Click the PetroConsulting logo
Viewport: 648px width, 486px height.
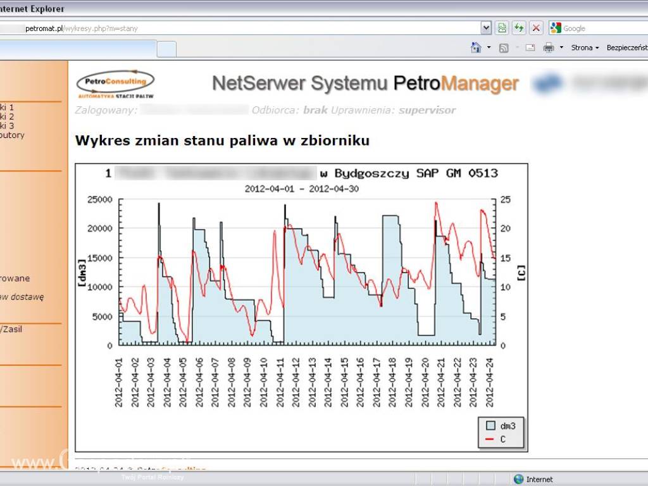click(x=116, y=84)
